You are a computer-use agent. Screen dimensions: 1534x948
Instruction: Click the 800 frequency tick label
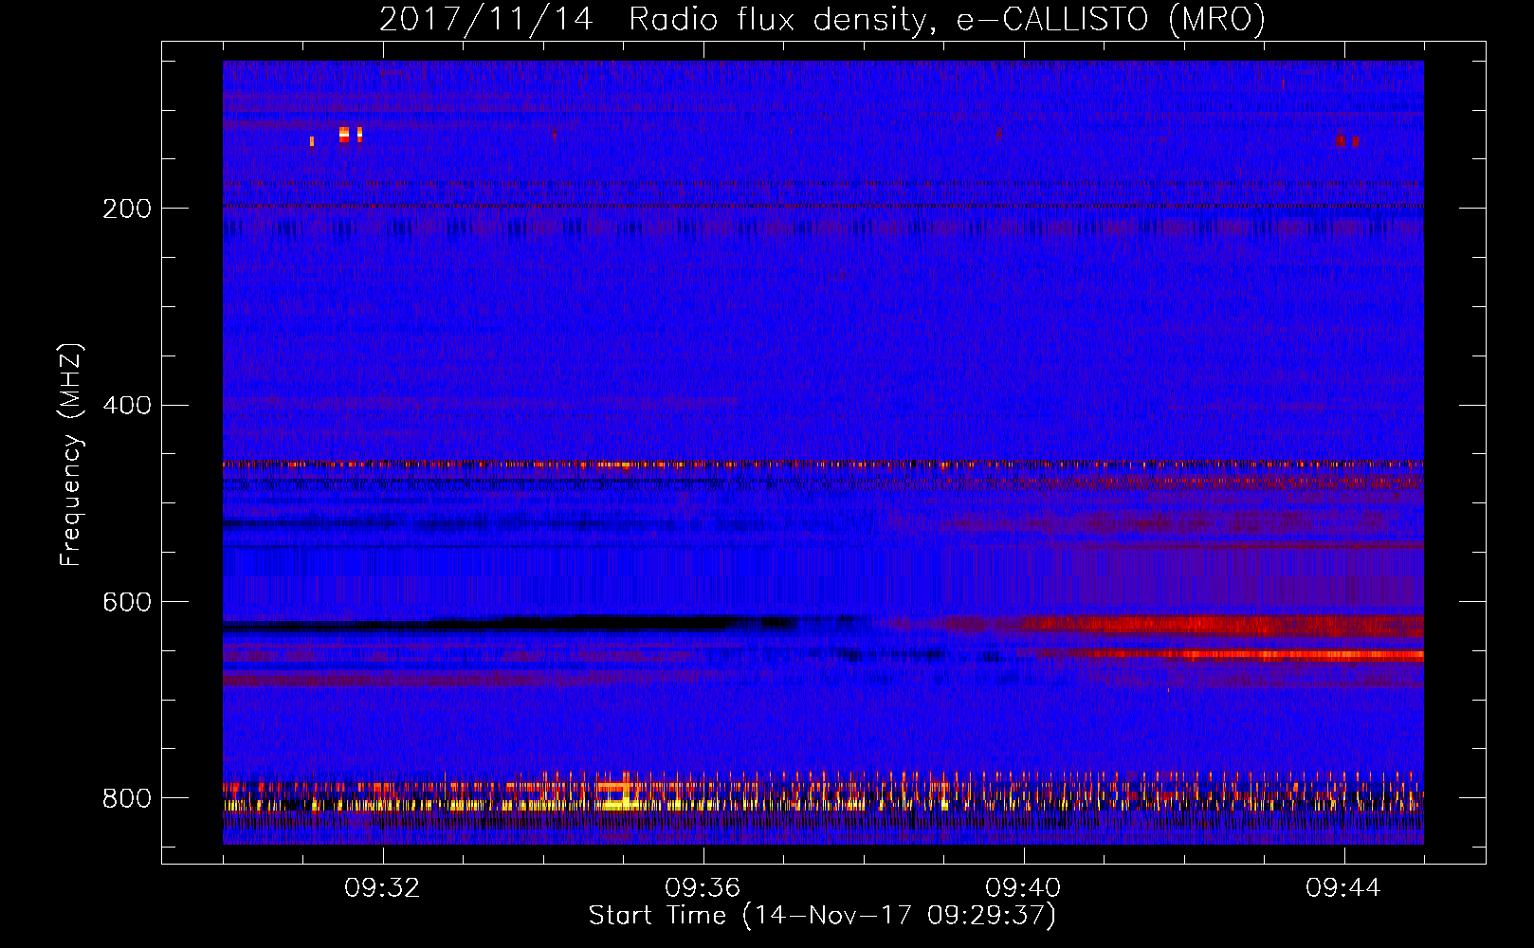pyautogui.click(x=127, y=798)
